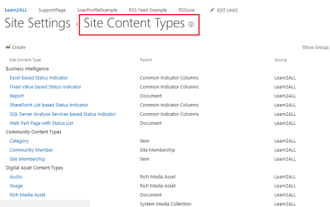Viewport: 330px width, 207px height.
Task: Click the Create icon
Action: pyautogui.click(x=8, y=47)
